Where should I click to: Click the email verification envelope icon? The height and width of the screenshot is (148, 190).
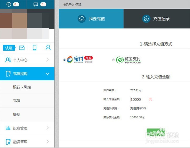[x=22, y=48]
